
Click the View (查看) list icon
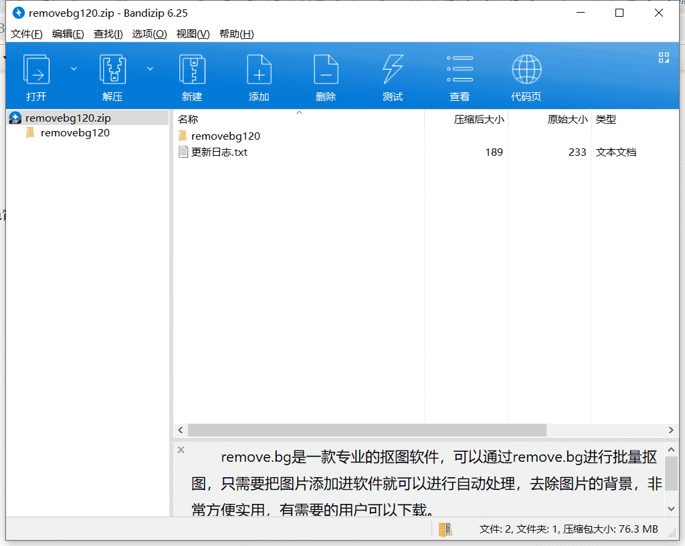(x=460, y=69)
